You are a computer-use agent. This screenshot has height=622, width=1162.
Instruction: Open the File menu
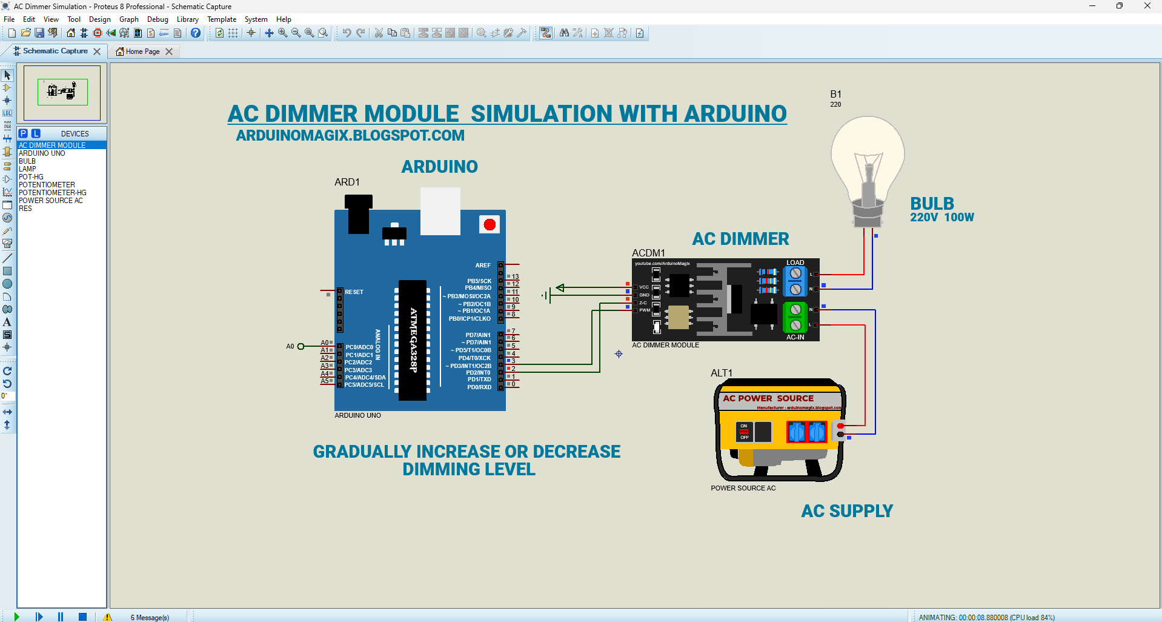[9, 19]
